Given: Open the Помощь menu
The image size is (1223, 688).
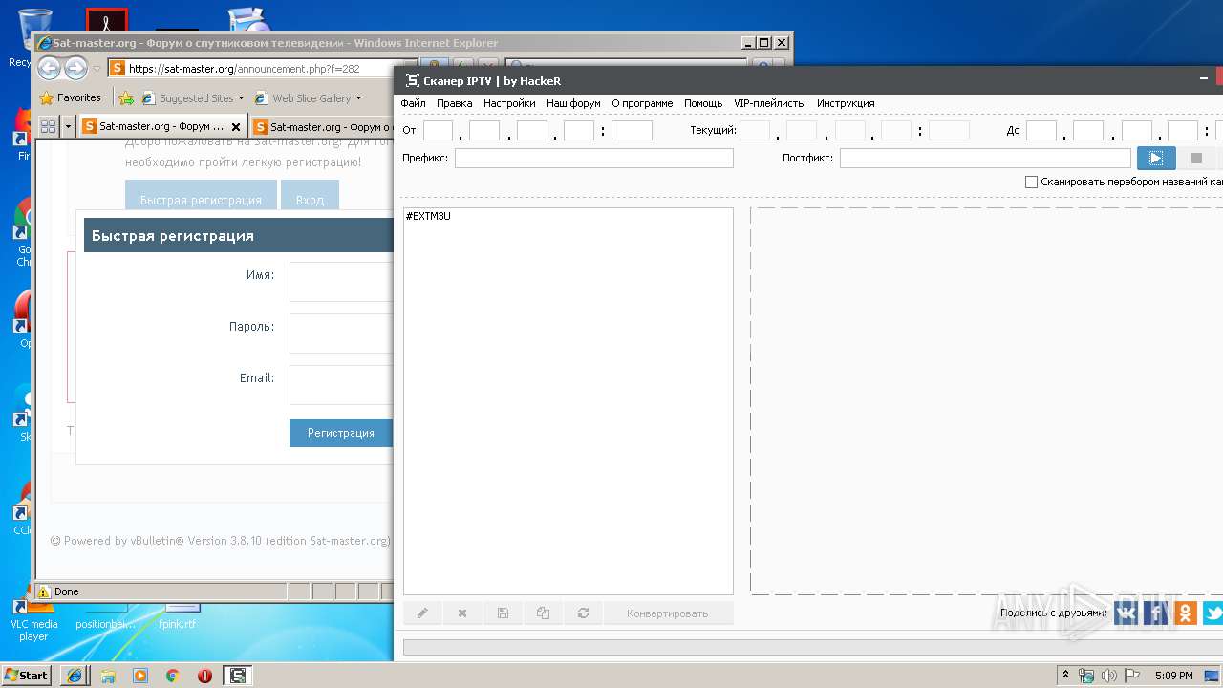Looking at the screenshot, I should [x=703, y=103].
